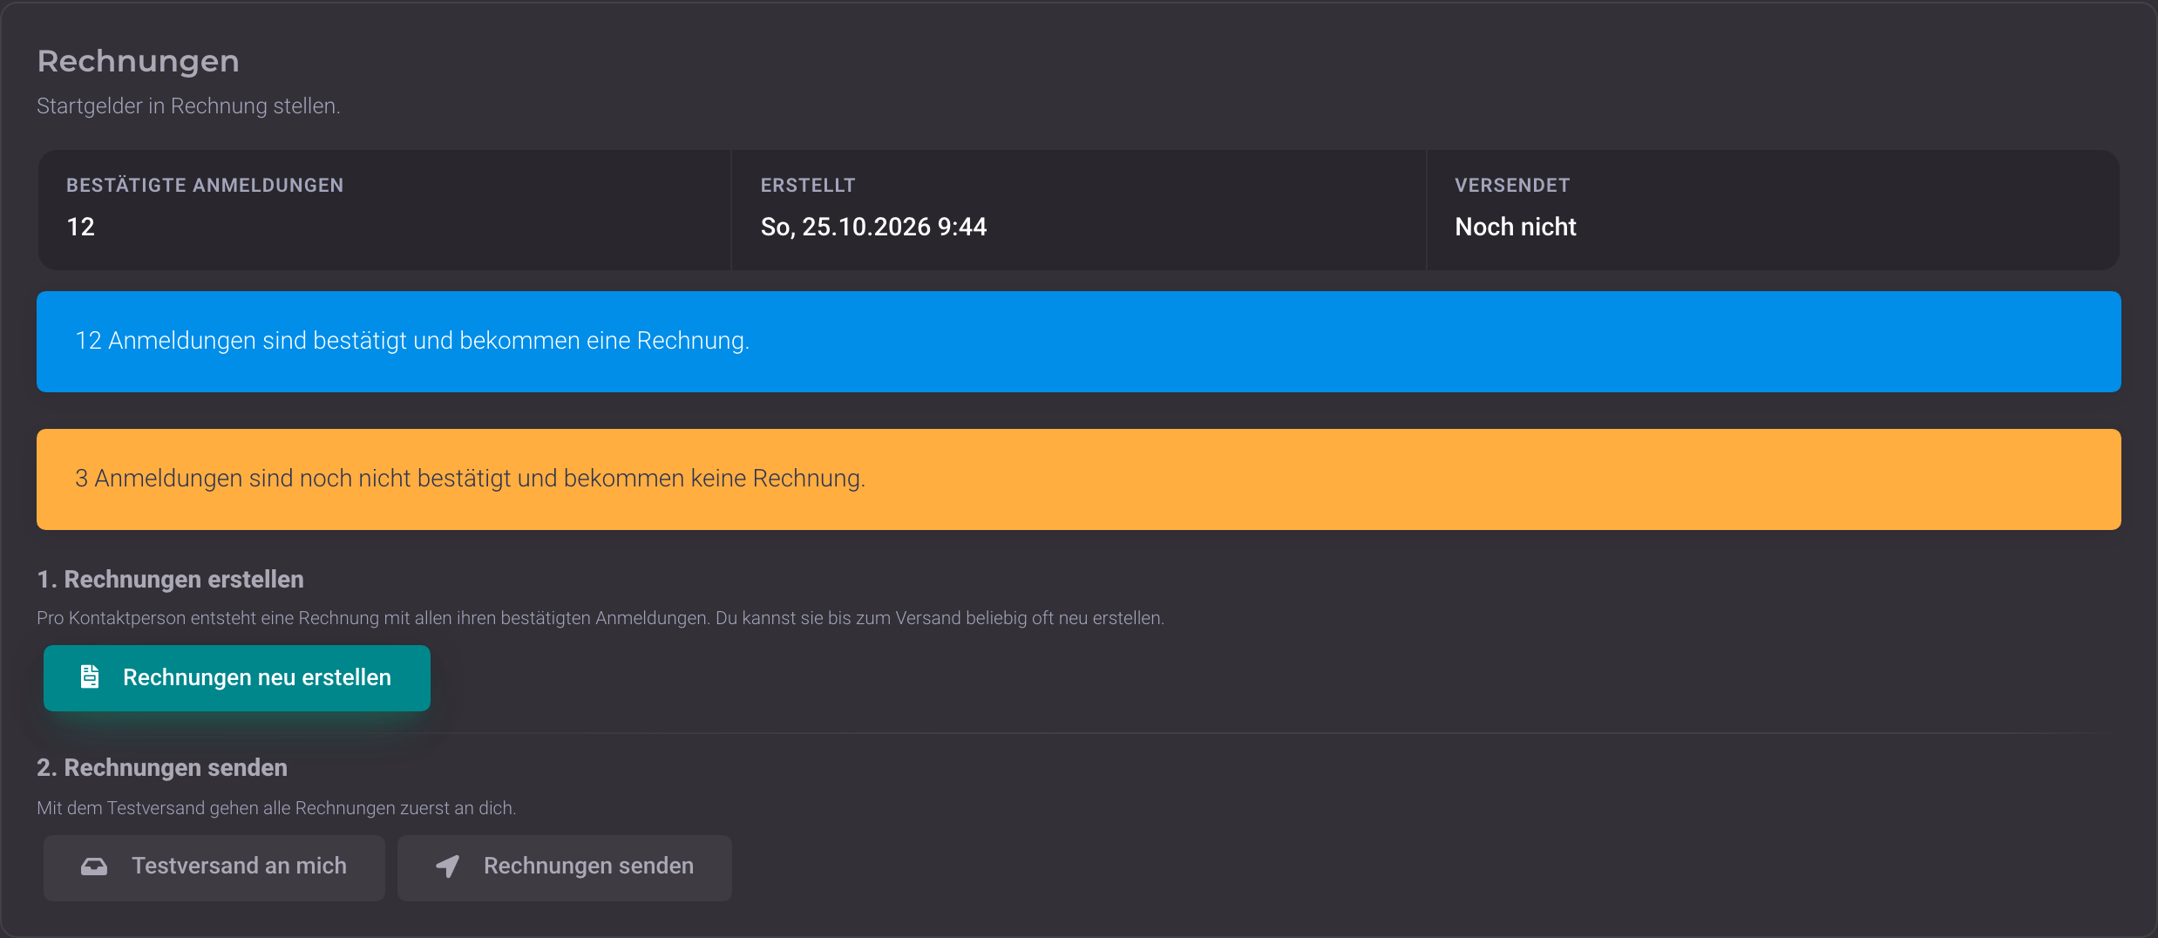
Task: Click the 'Mit dem Testversand gehen alle Rechnungen' hint
Action: [276, 808]
